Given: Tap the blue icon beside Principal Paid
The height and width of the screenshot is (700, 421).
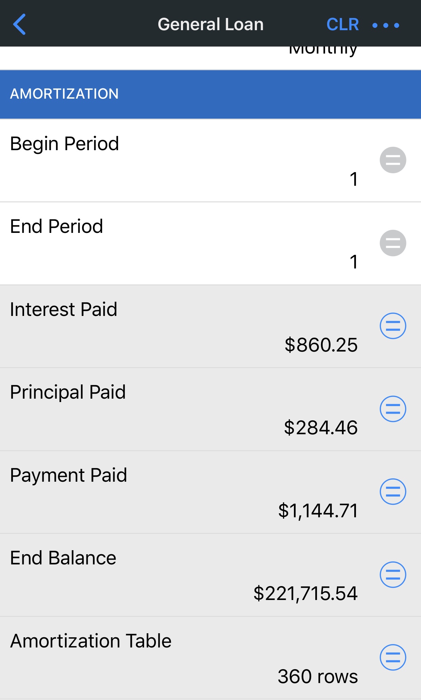Looking at the screenshot, I should click(393, 409).
